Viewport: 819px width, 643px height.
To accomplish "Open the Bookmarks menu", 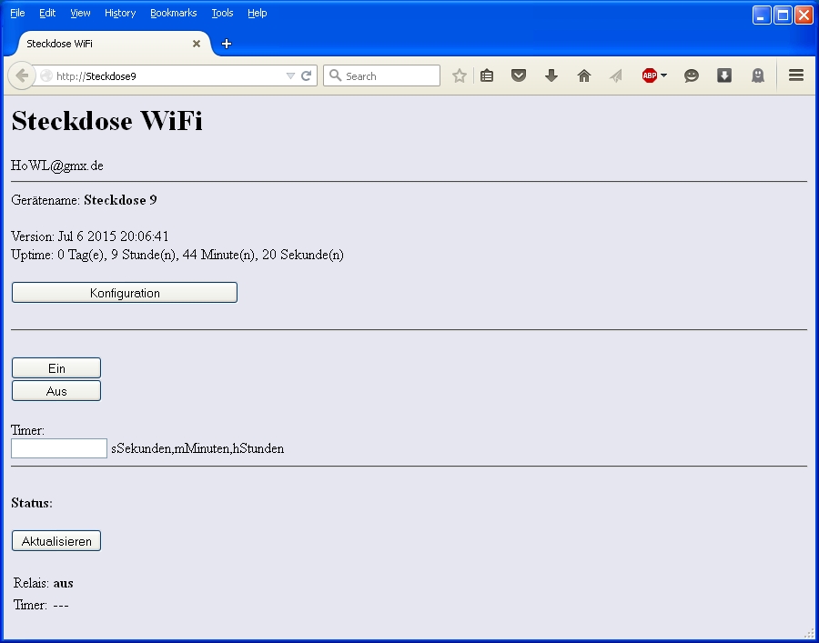I will click(x=173, y=14).
